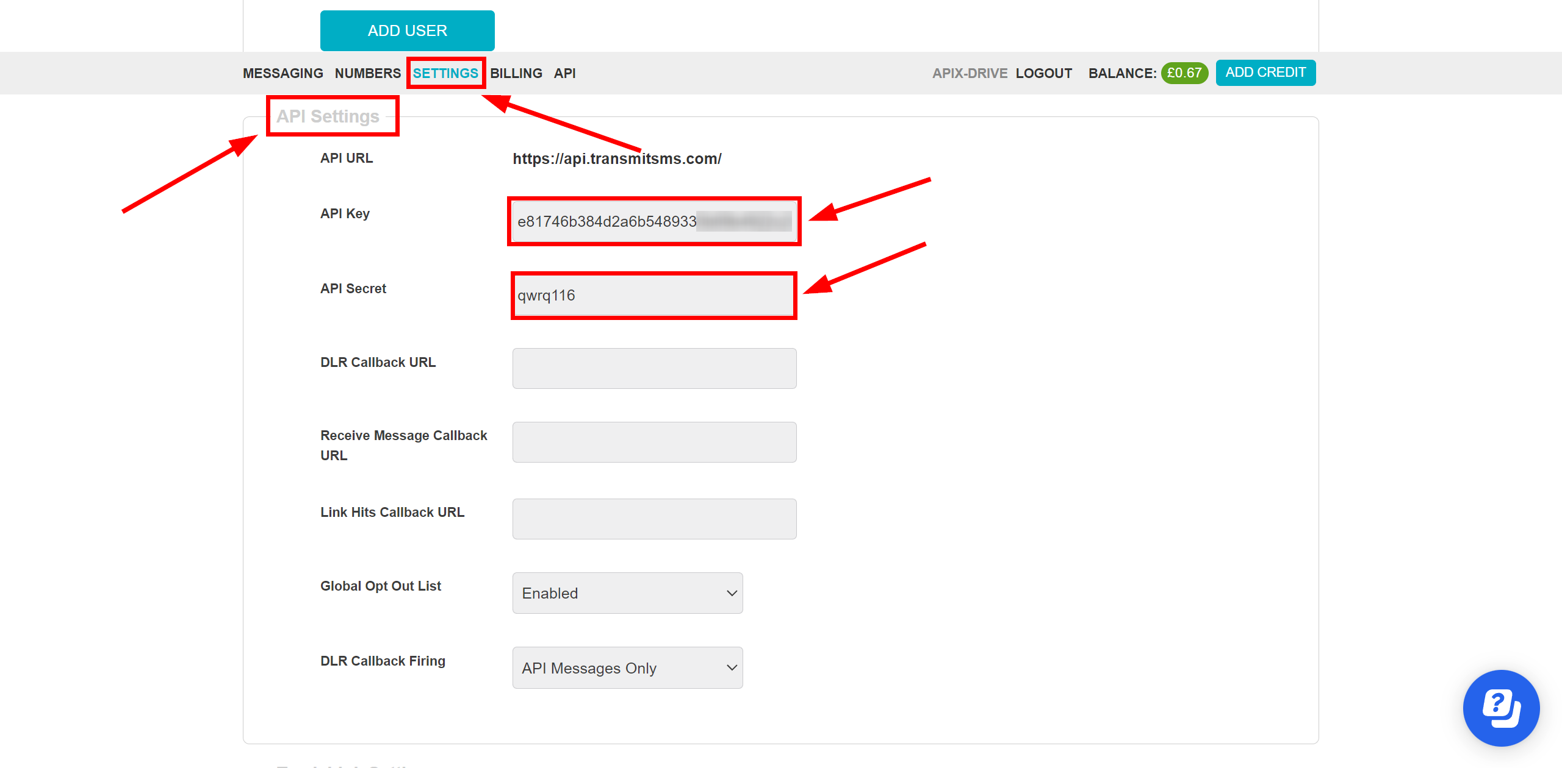
Task: Click the API Settings heading
Action: [328, 116]
